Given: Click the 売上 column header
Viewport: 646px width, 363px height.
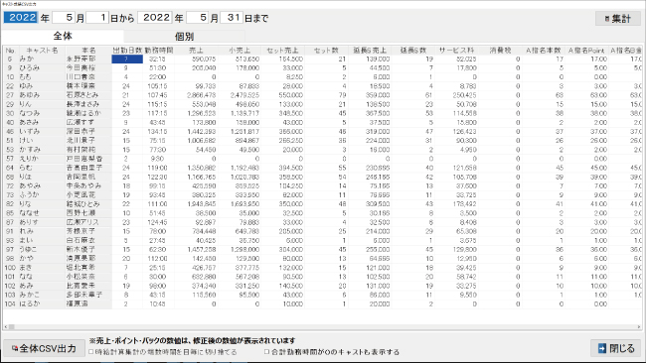Looking at the screenshot, I should pos(196,51).
